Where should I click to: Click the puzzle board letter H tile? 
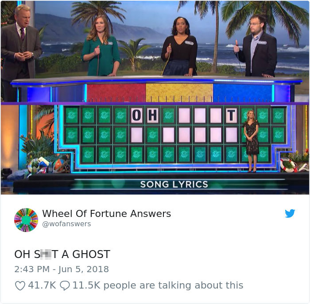[x=152, y=115]
